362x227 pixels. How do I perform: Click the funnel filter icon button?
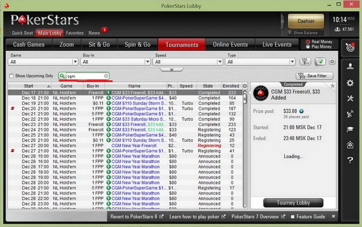coord(305,62)
